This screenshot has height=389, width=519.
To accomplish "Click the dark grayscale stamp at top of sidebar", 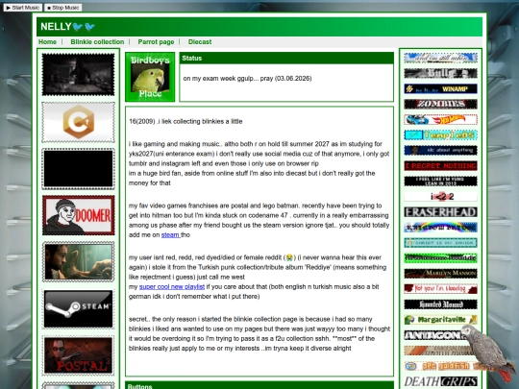I will tap(79, 75).
